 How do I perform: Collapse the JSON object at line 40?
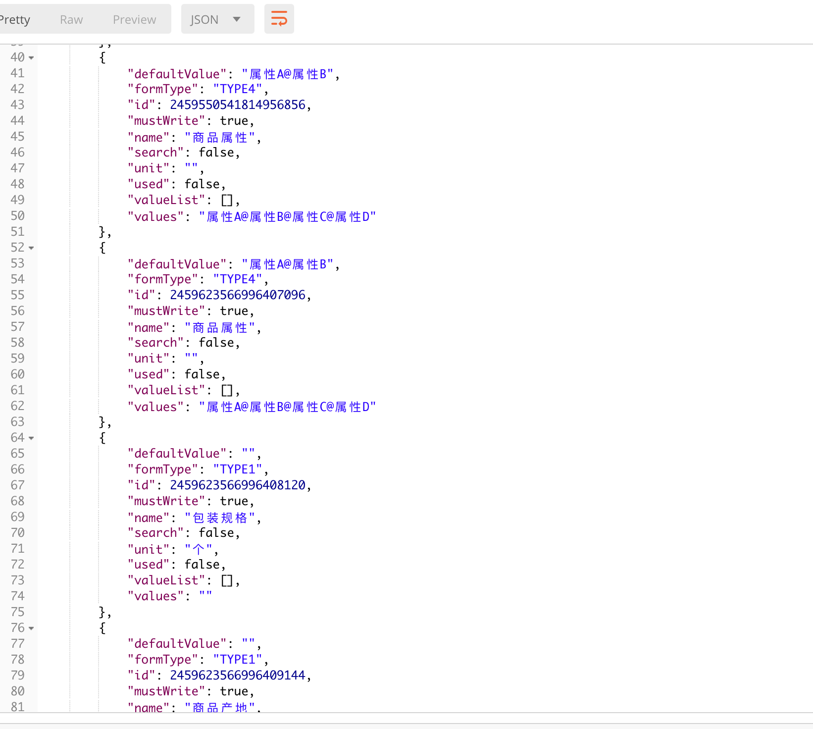31,58
